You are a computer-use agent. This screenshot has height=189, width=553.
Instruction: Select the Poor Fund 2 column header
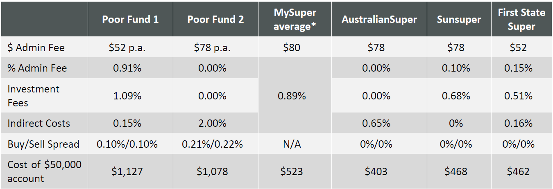(x=215, y=20)
